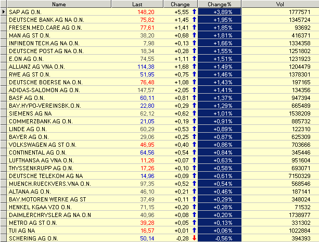Click the blue up arrow in SAP AG row
The image size is (319, 242).
(x=194, y=12)
